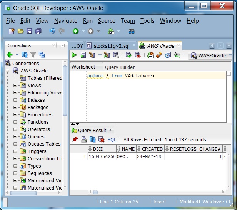Open the New Connection dropdown arrow
This screenshot has height=210, width=237.
point(17,55)
